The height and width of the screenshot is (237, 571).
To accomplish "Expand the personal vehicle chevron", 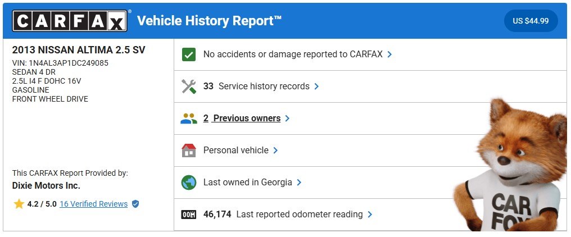I will 275,151.
